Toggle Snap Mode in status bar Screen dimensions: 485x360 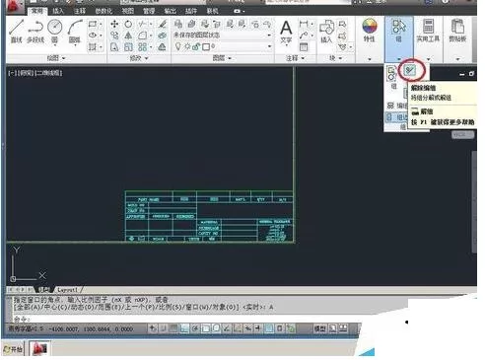(x=164, y=327)
